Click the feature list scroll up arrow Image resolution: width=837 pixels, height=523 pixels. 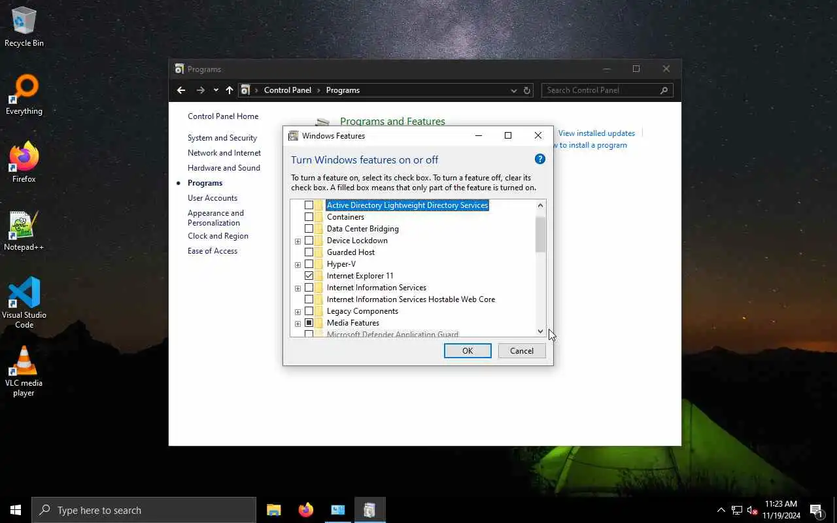540,205
